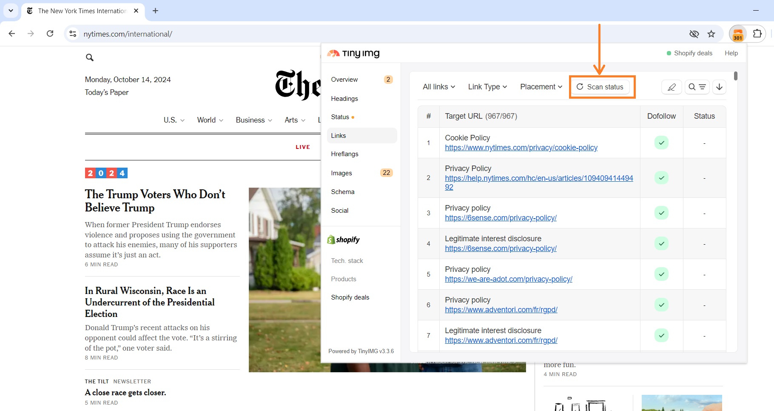This screenshot has width=774, height=411.
Task: Open the browser extensions puzzle icon
Action: 758,34
